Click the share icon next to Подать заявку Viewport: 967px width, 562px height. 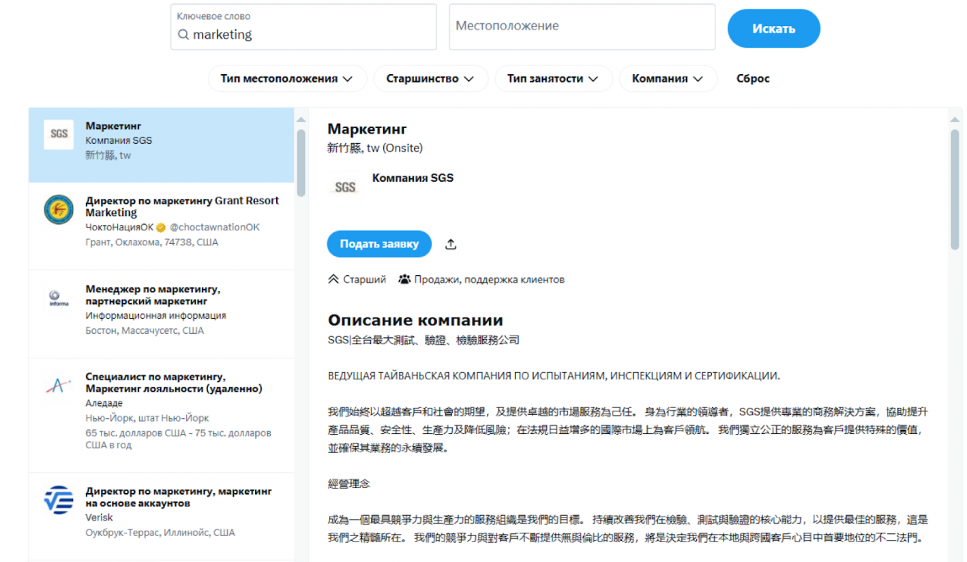coord(450,244)
